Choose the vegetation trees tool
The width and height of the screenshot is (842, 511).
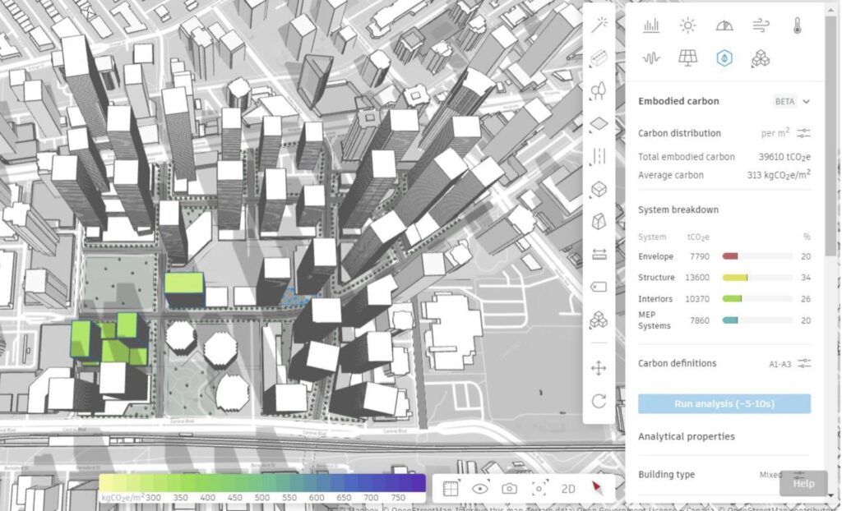(x=599, y=88)
